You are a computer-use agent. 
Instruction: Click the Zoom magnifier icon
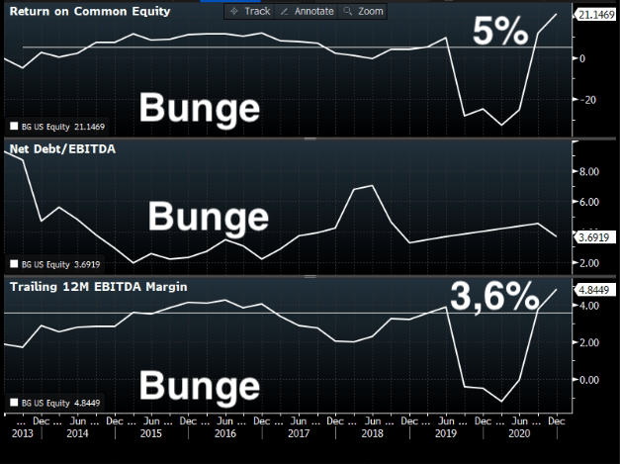(x=347, y=11)
